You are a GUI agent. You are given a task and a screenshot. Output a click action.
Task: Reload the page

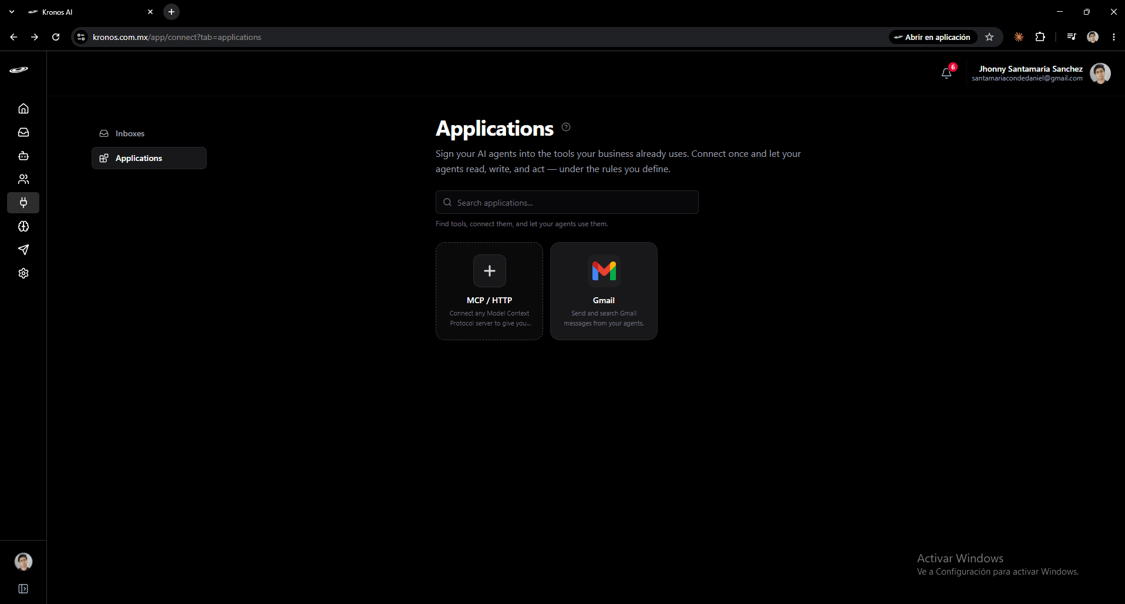(56, 37)
